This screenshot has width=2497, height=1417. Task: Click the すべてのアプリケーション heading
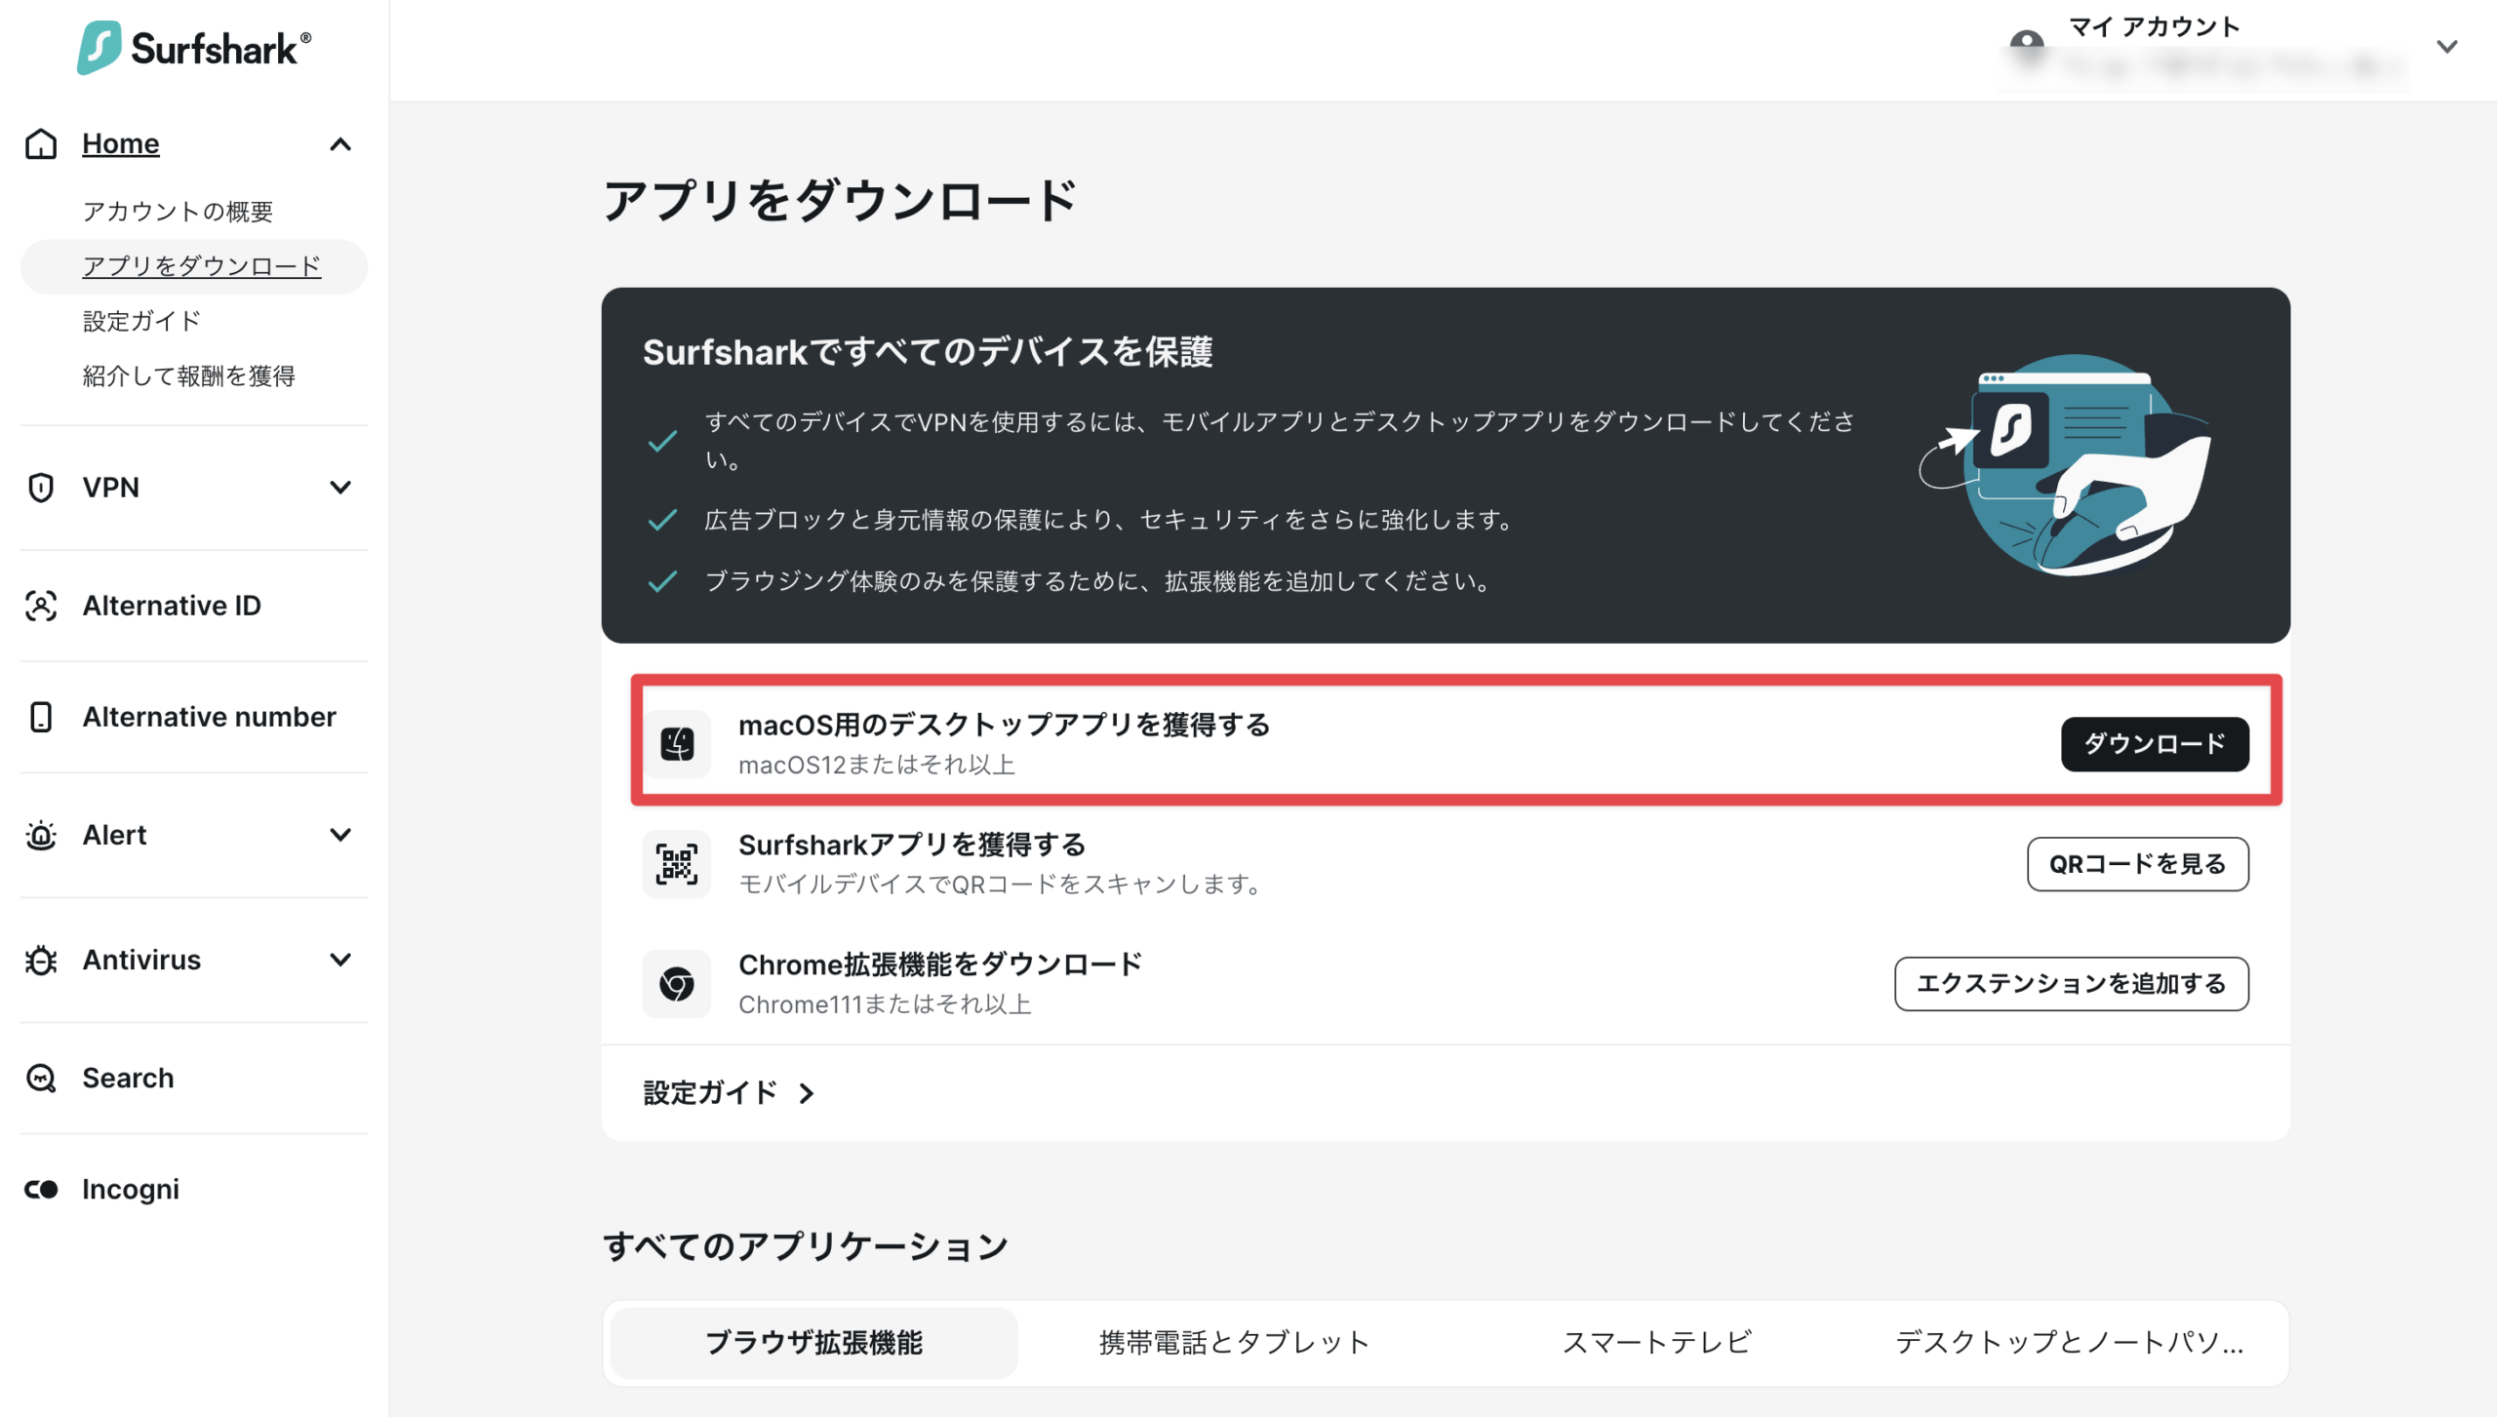tap(806, 1246)
